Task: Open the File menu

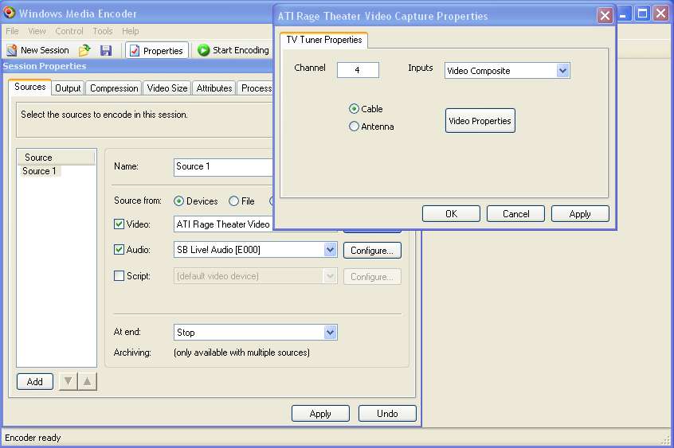Action: tap(12, 31)
